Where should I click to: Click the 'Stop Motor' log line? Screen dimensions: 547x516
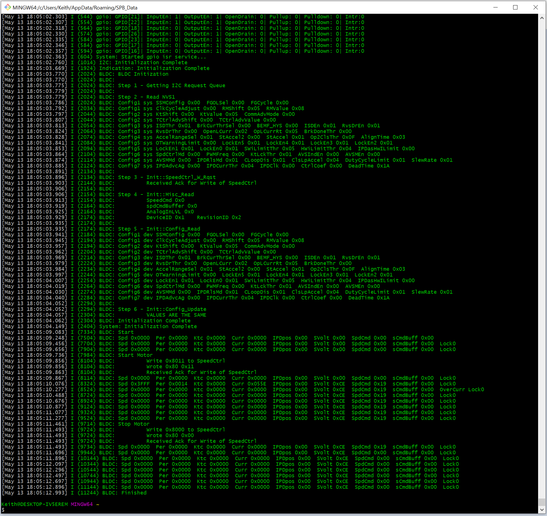tap(134, 424)
